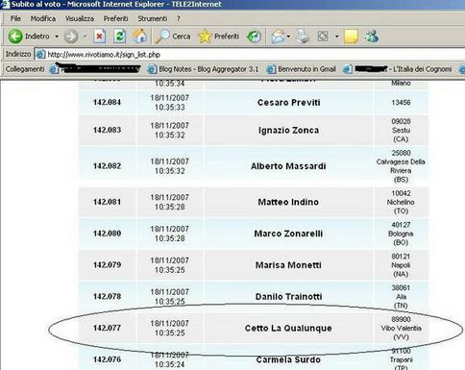The width and height of the screenshot is (465, 370).
Task: Open Cerca search with magnifier icon
Action: (173, 37)
